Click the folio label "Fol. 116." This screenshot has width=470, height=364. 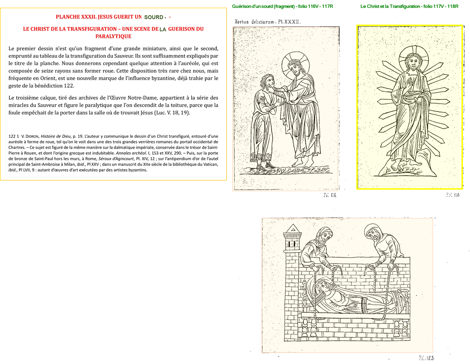click(330, 195)
